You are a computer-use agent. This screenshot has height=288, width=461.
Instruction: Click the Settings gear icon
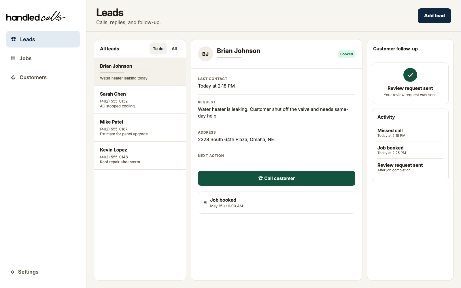pyautogui.click(x=12, y=272)
